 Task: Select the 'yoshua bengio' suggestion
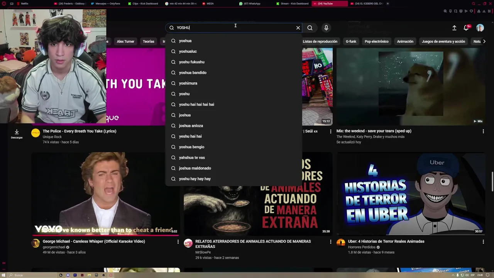234,147
